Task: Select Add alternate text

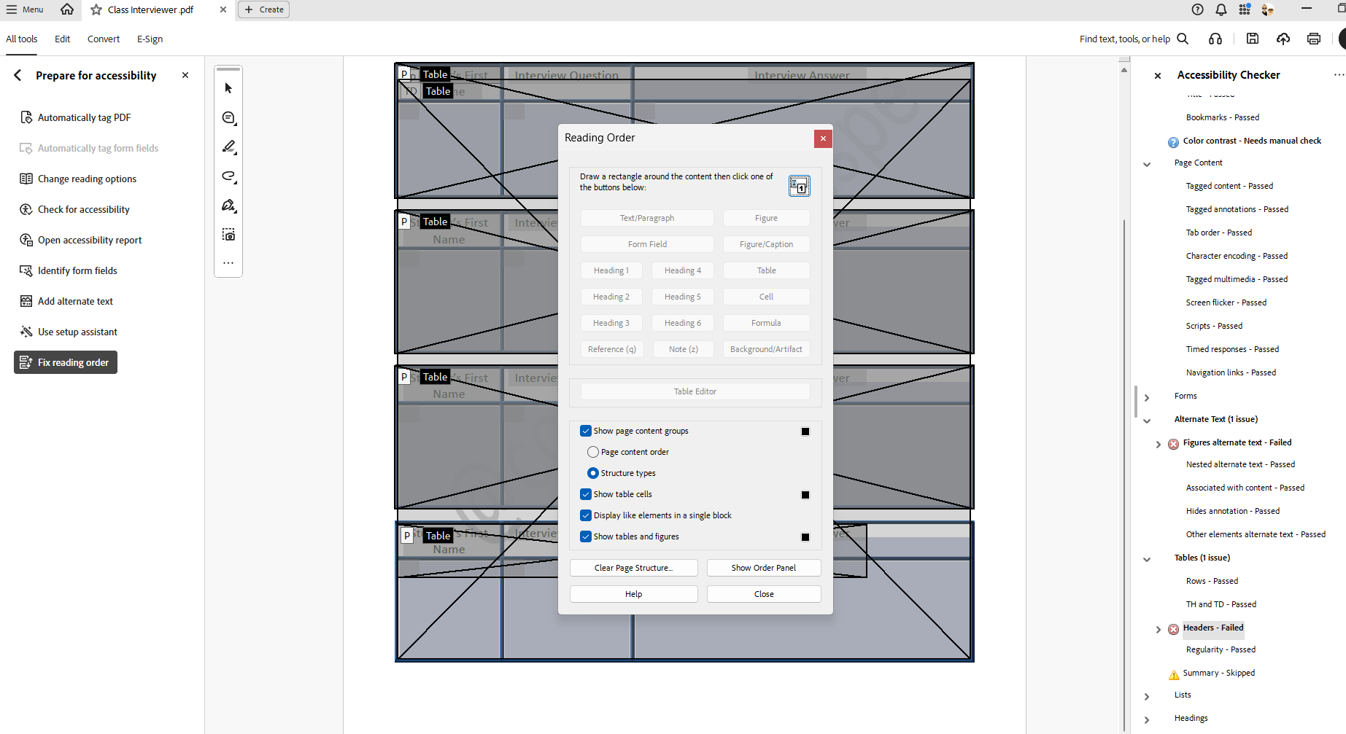Action: 75,301
